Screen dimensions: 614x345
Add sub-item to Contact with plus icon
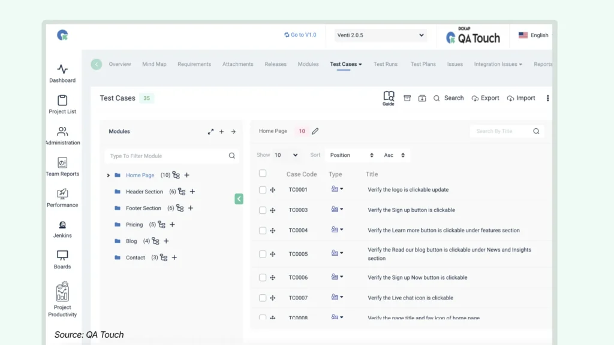click(174, 258)
